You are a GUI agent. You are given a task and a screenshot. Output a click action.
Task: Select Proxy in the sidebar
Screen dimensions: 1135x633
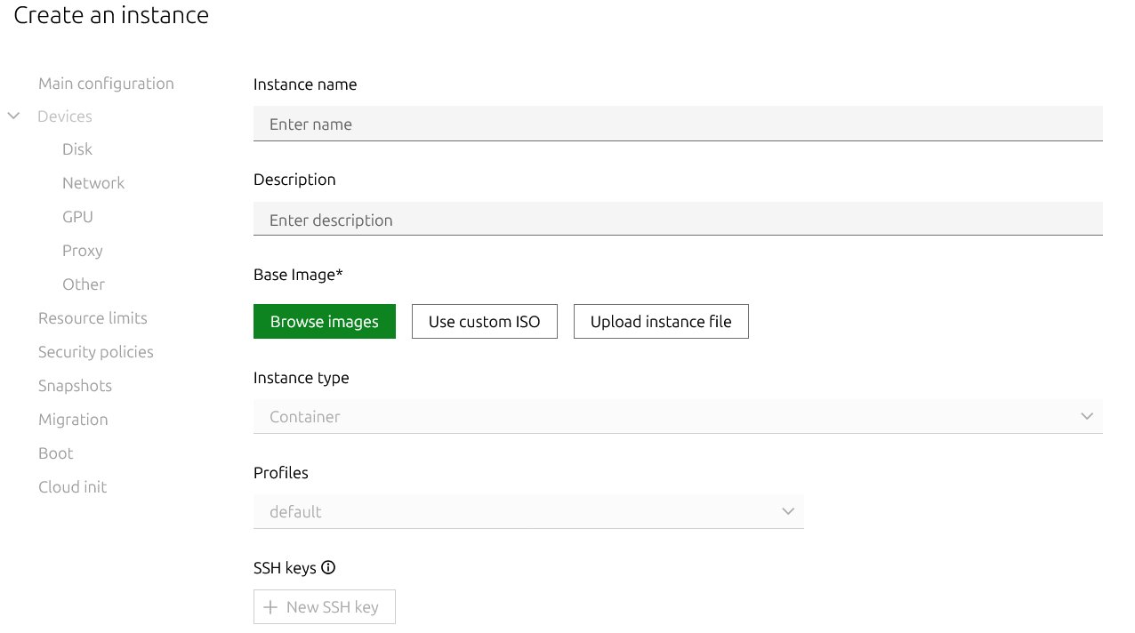(83, 251)
